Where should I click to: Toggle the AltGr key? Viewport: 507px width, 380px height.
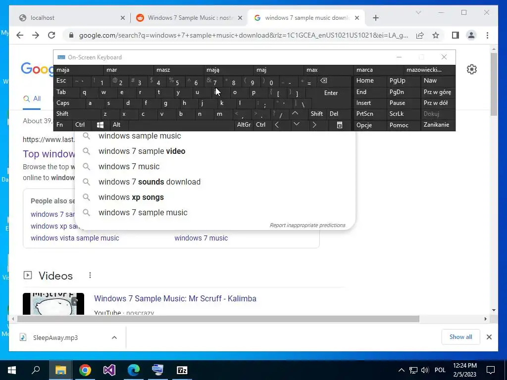click(x=244, y=125)
